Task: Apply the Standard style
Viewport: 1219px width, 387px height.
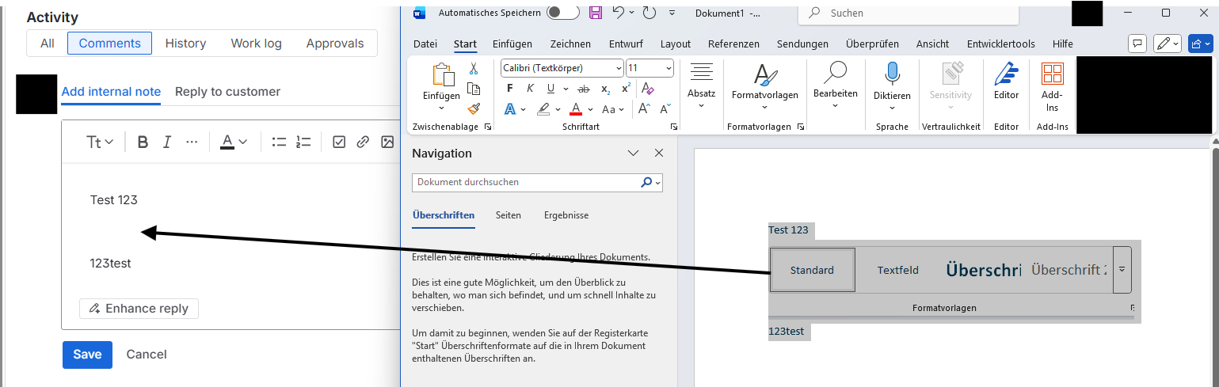Action: coord(812,270)
